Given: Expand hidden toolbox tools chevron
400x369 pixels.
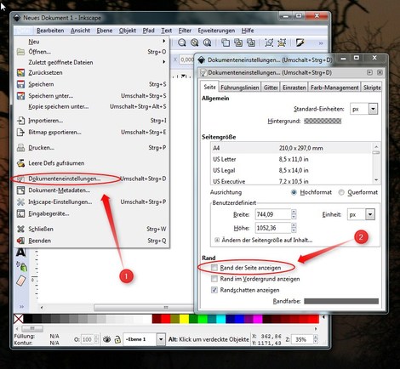Looking at the screenshot, I should [x=21, y=307].
